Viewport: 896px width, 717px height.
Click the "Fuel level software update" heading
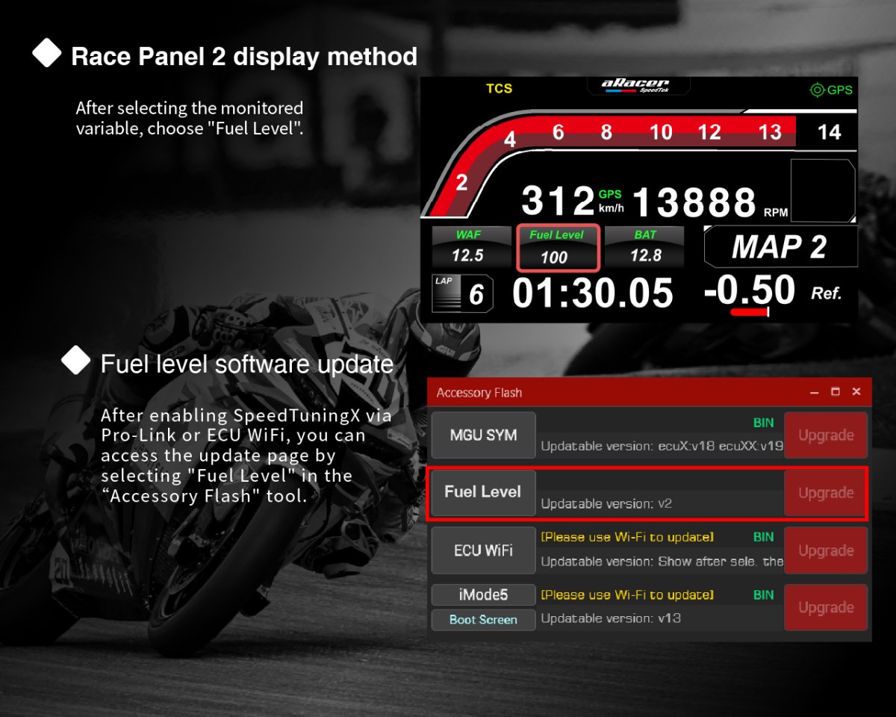[247, 364]
